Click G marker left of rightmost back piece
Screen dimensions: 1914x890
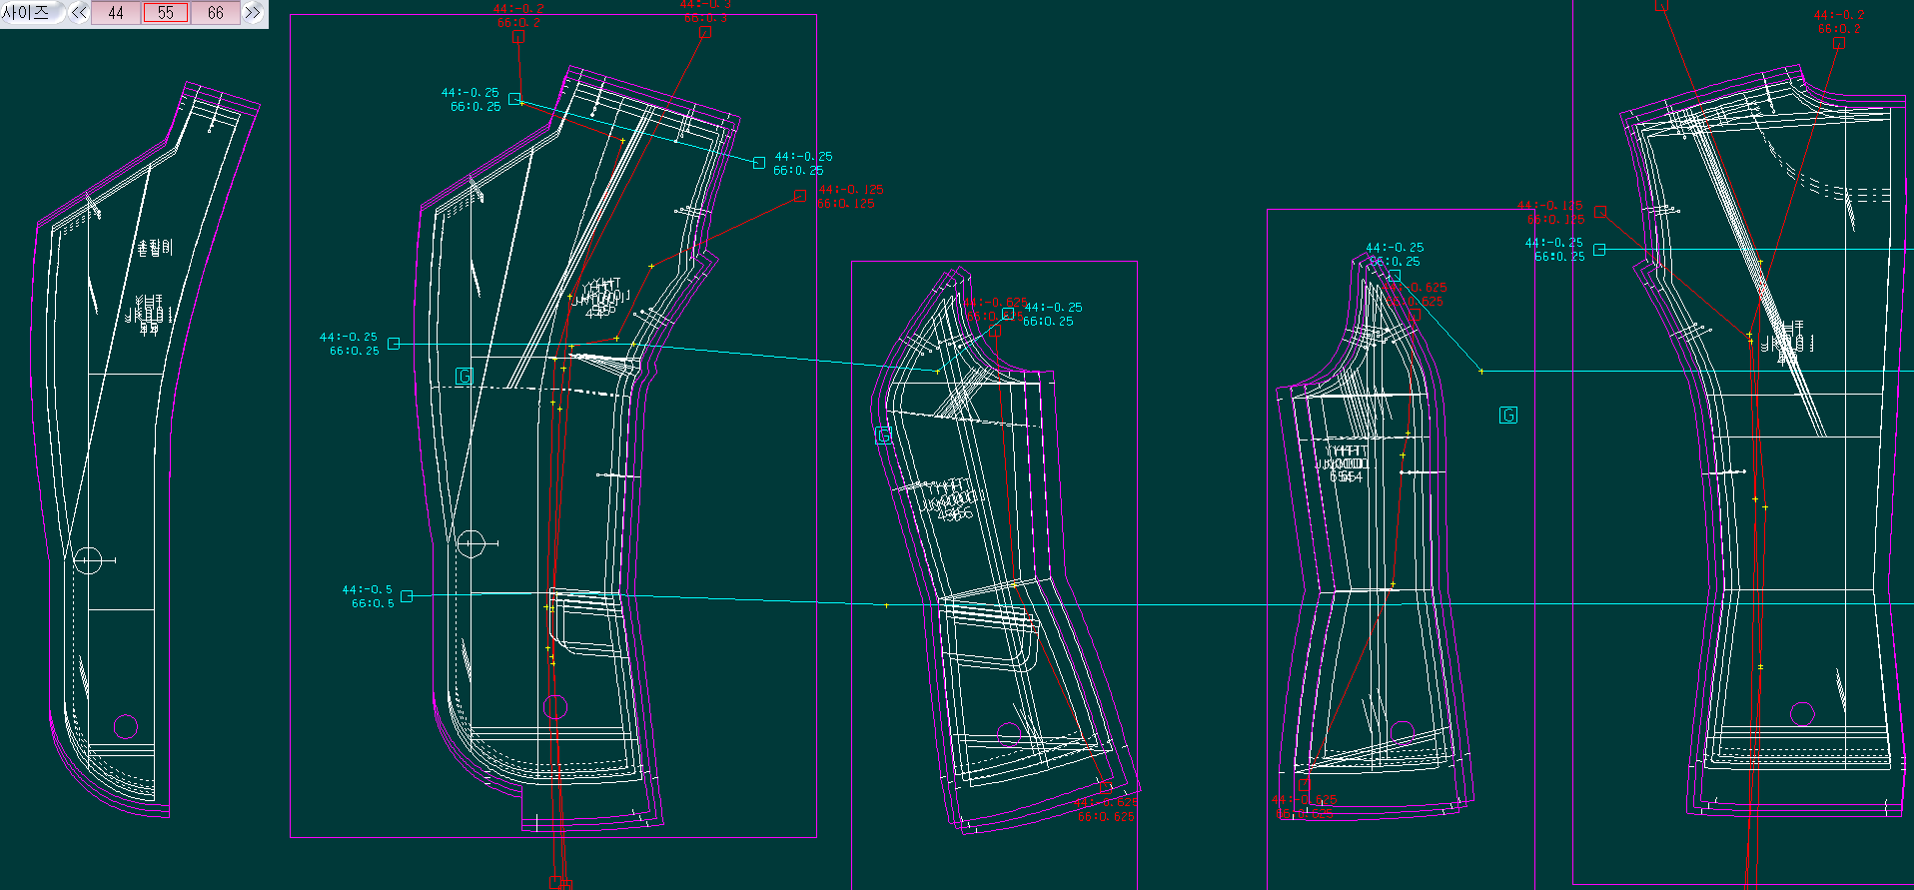coord(1508,416)
